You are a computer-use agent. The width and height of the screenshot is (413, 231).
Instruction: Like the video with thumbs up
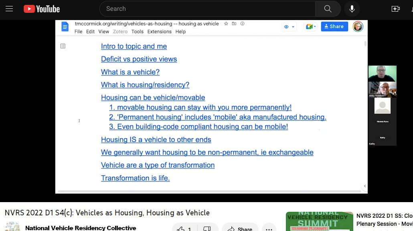181,229
